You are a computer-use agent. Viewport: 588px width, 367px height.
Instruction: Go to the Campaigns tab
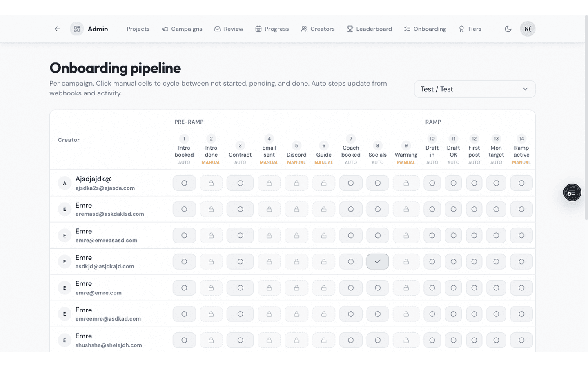[x=182, y=29]
